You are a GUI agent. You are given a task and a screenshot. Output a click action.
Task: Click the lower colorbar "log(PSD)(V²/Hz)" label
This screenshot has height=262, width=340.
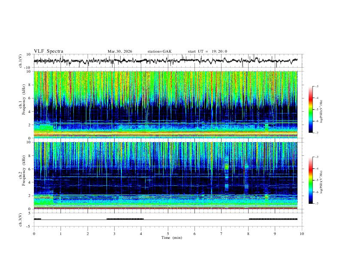(x=322, y=182)
